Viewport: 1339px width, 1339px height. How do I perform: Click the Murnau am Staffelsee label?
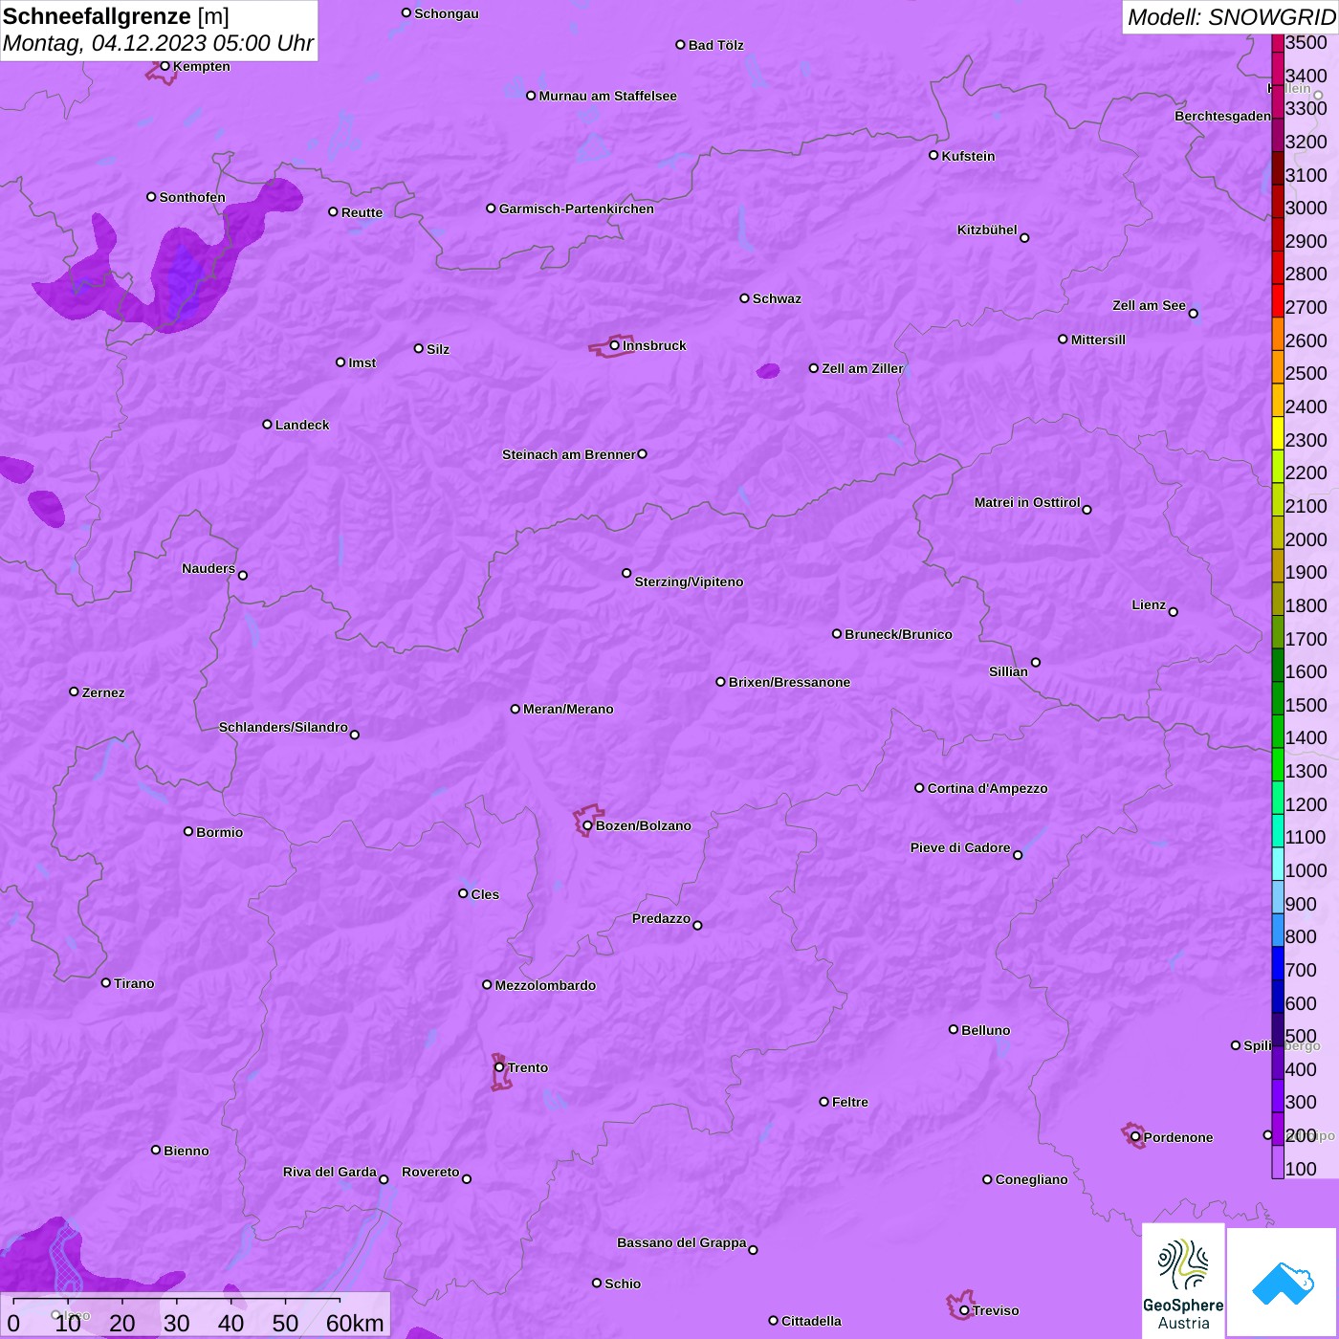click(x=607, y=96)
